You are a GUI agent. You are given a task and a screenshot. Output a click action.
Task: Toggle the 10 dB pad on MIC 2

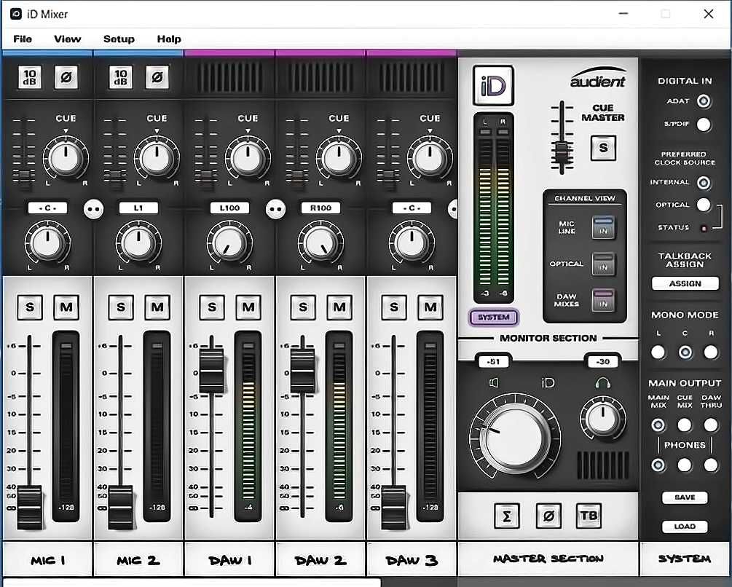[x=120, y=77]
